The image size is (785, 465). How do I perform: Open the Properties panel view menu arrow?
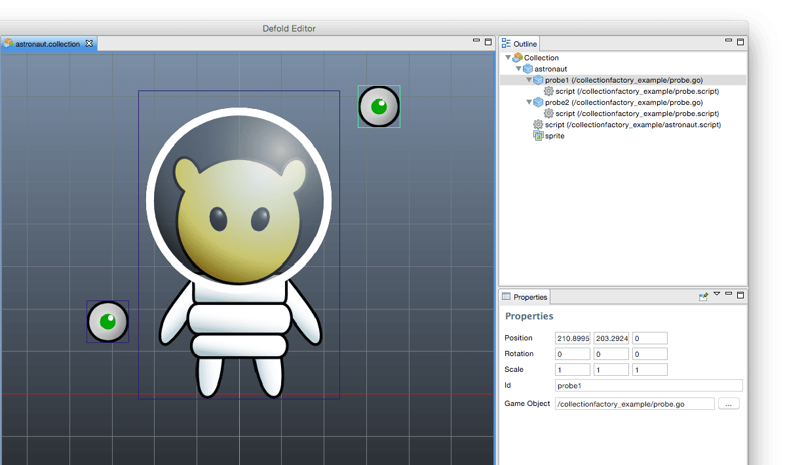pyautogui.click(x=717, y=294)
